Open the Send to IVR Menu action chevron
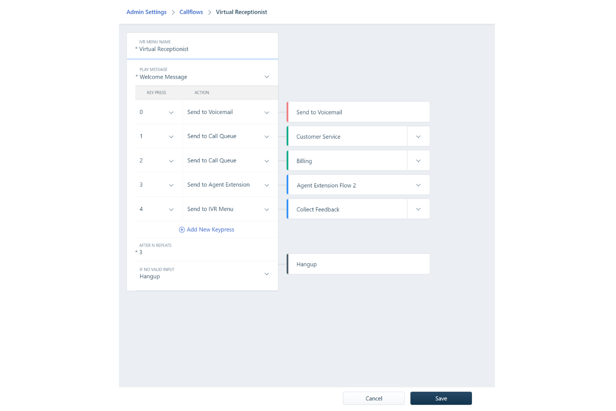 [267, 209]
